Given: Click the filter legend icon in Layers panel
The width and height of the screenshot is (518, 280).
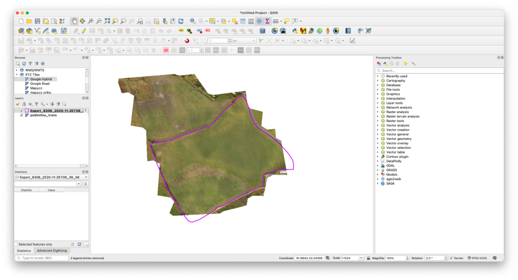Looking at the screenshot, I should click(36, 104).
